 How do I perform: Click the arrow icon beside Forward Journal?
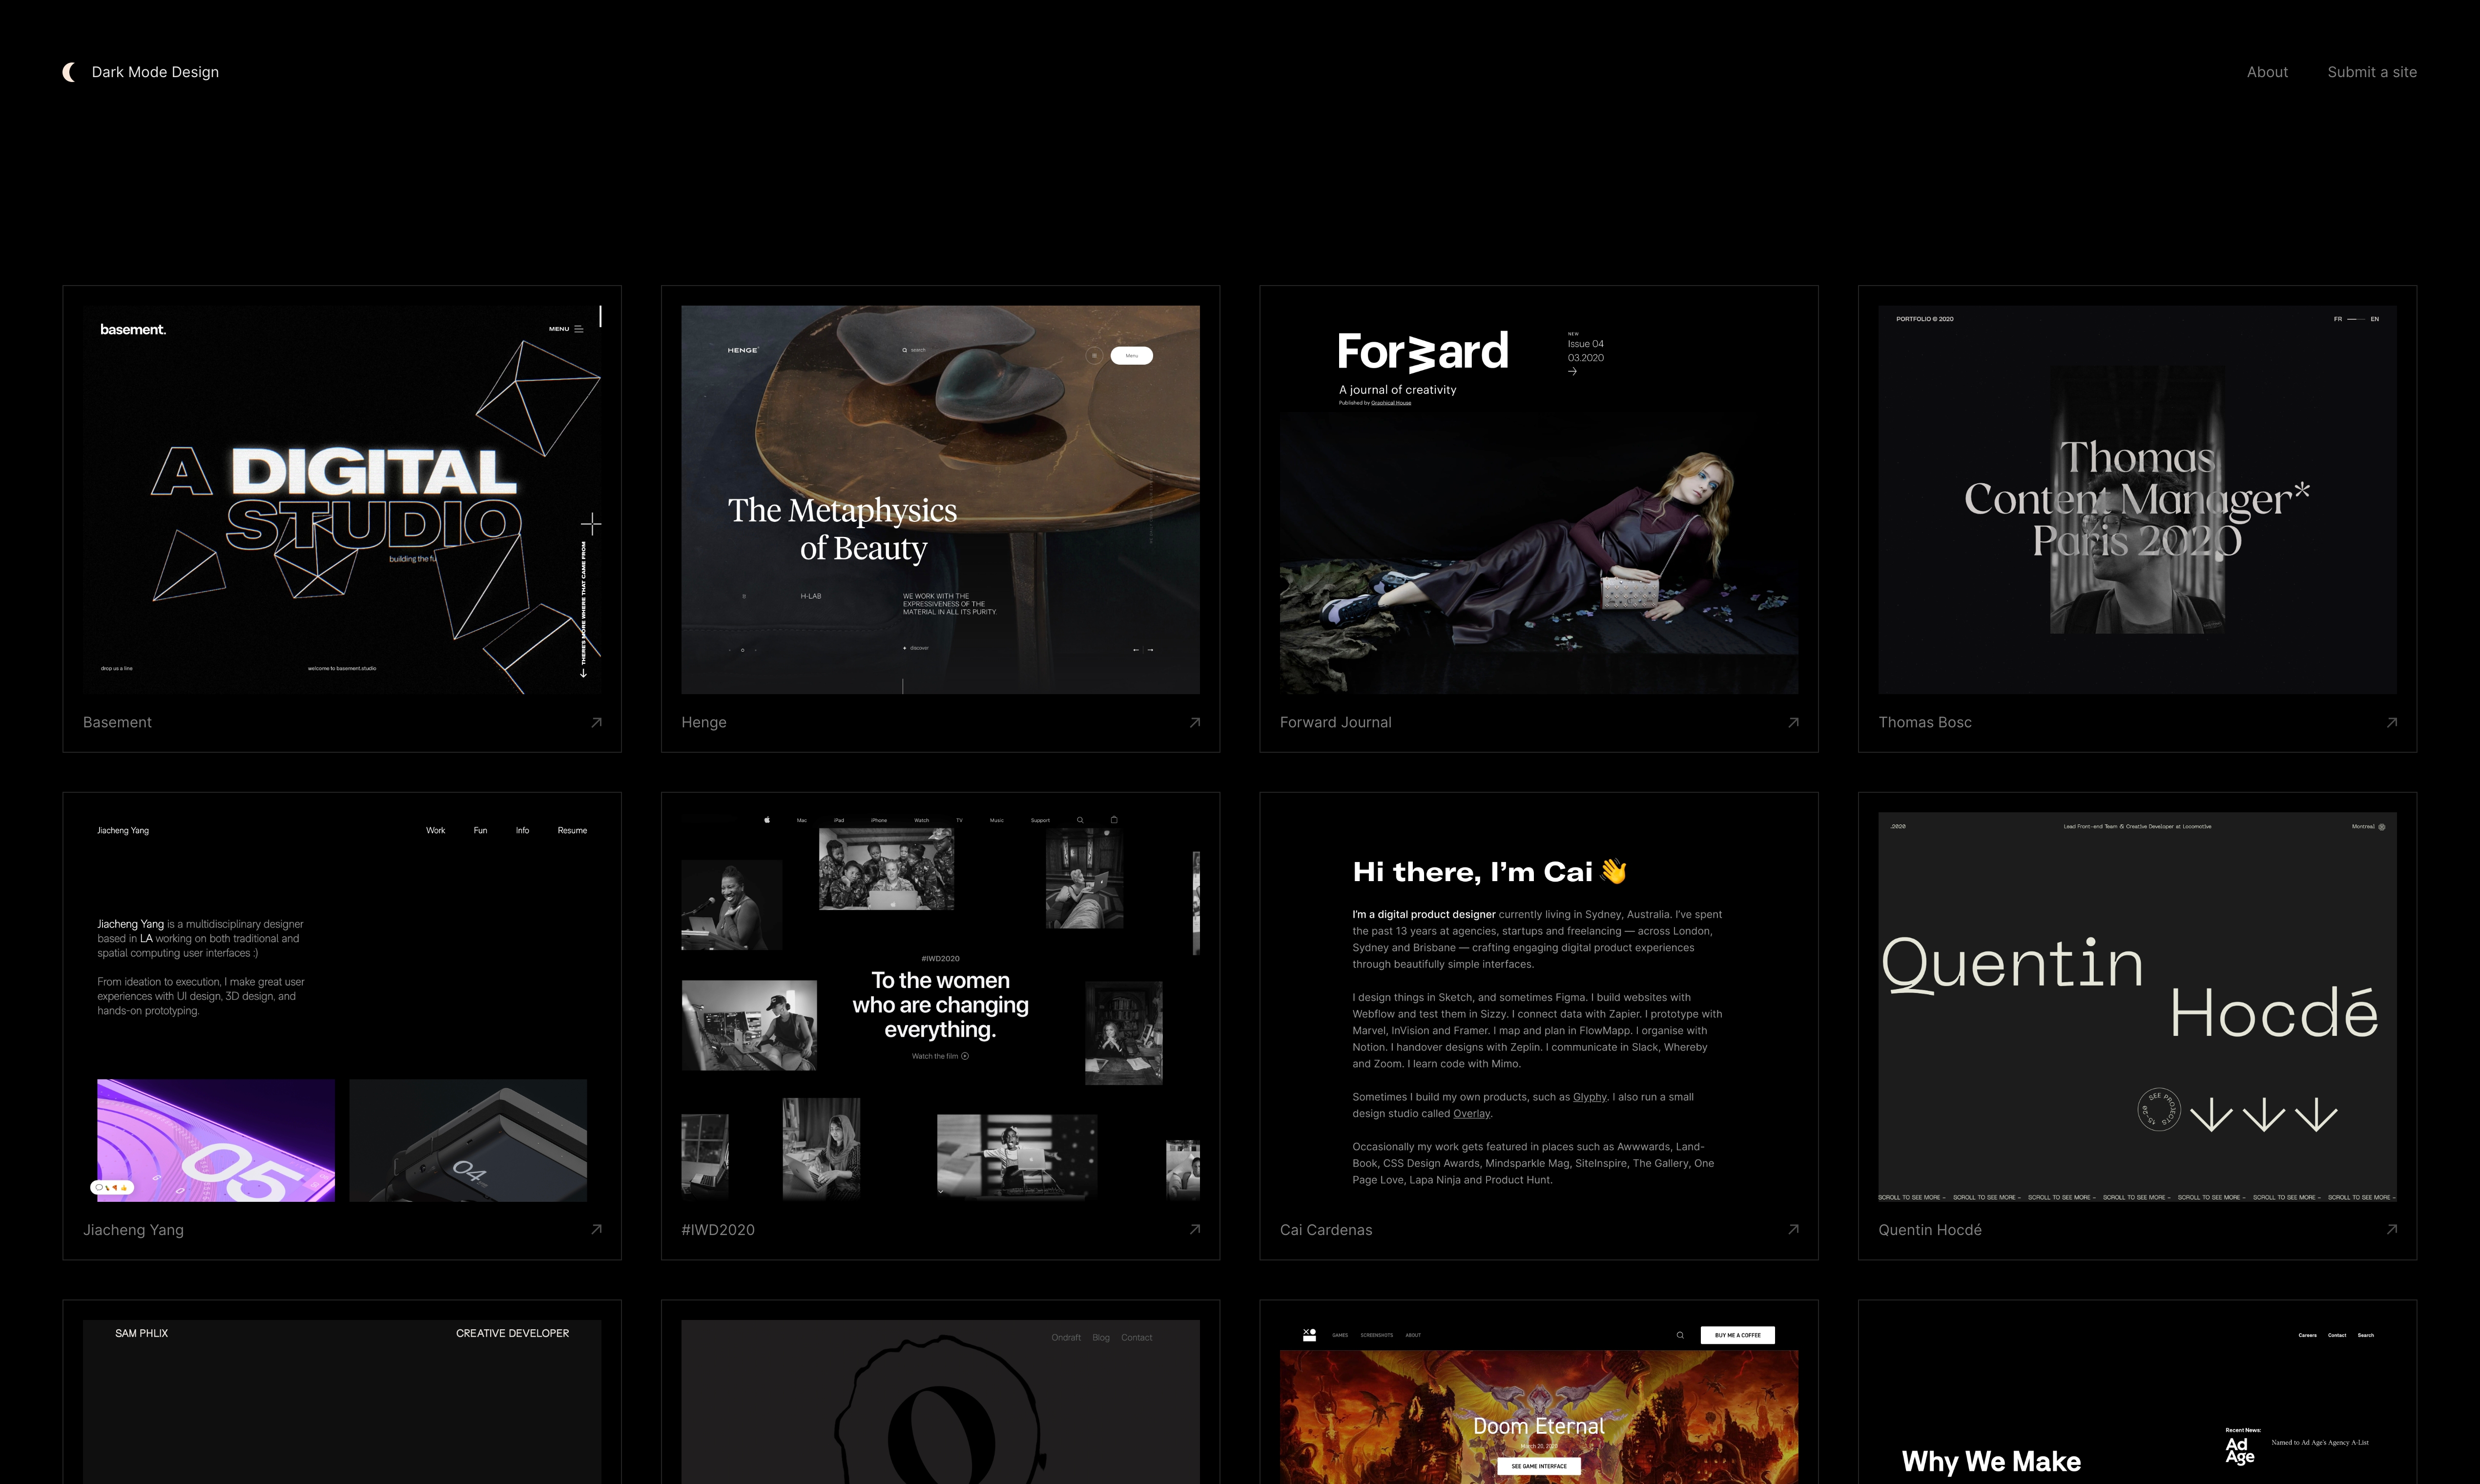click(x=1793, y=722)
